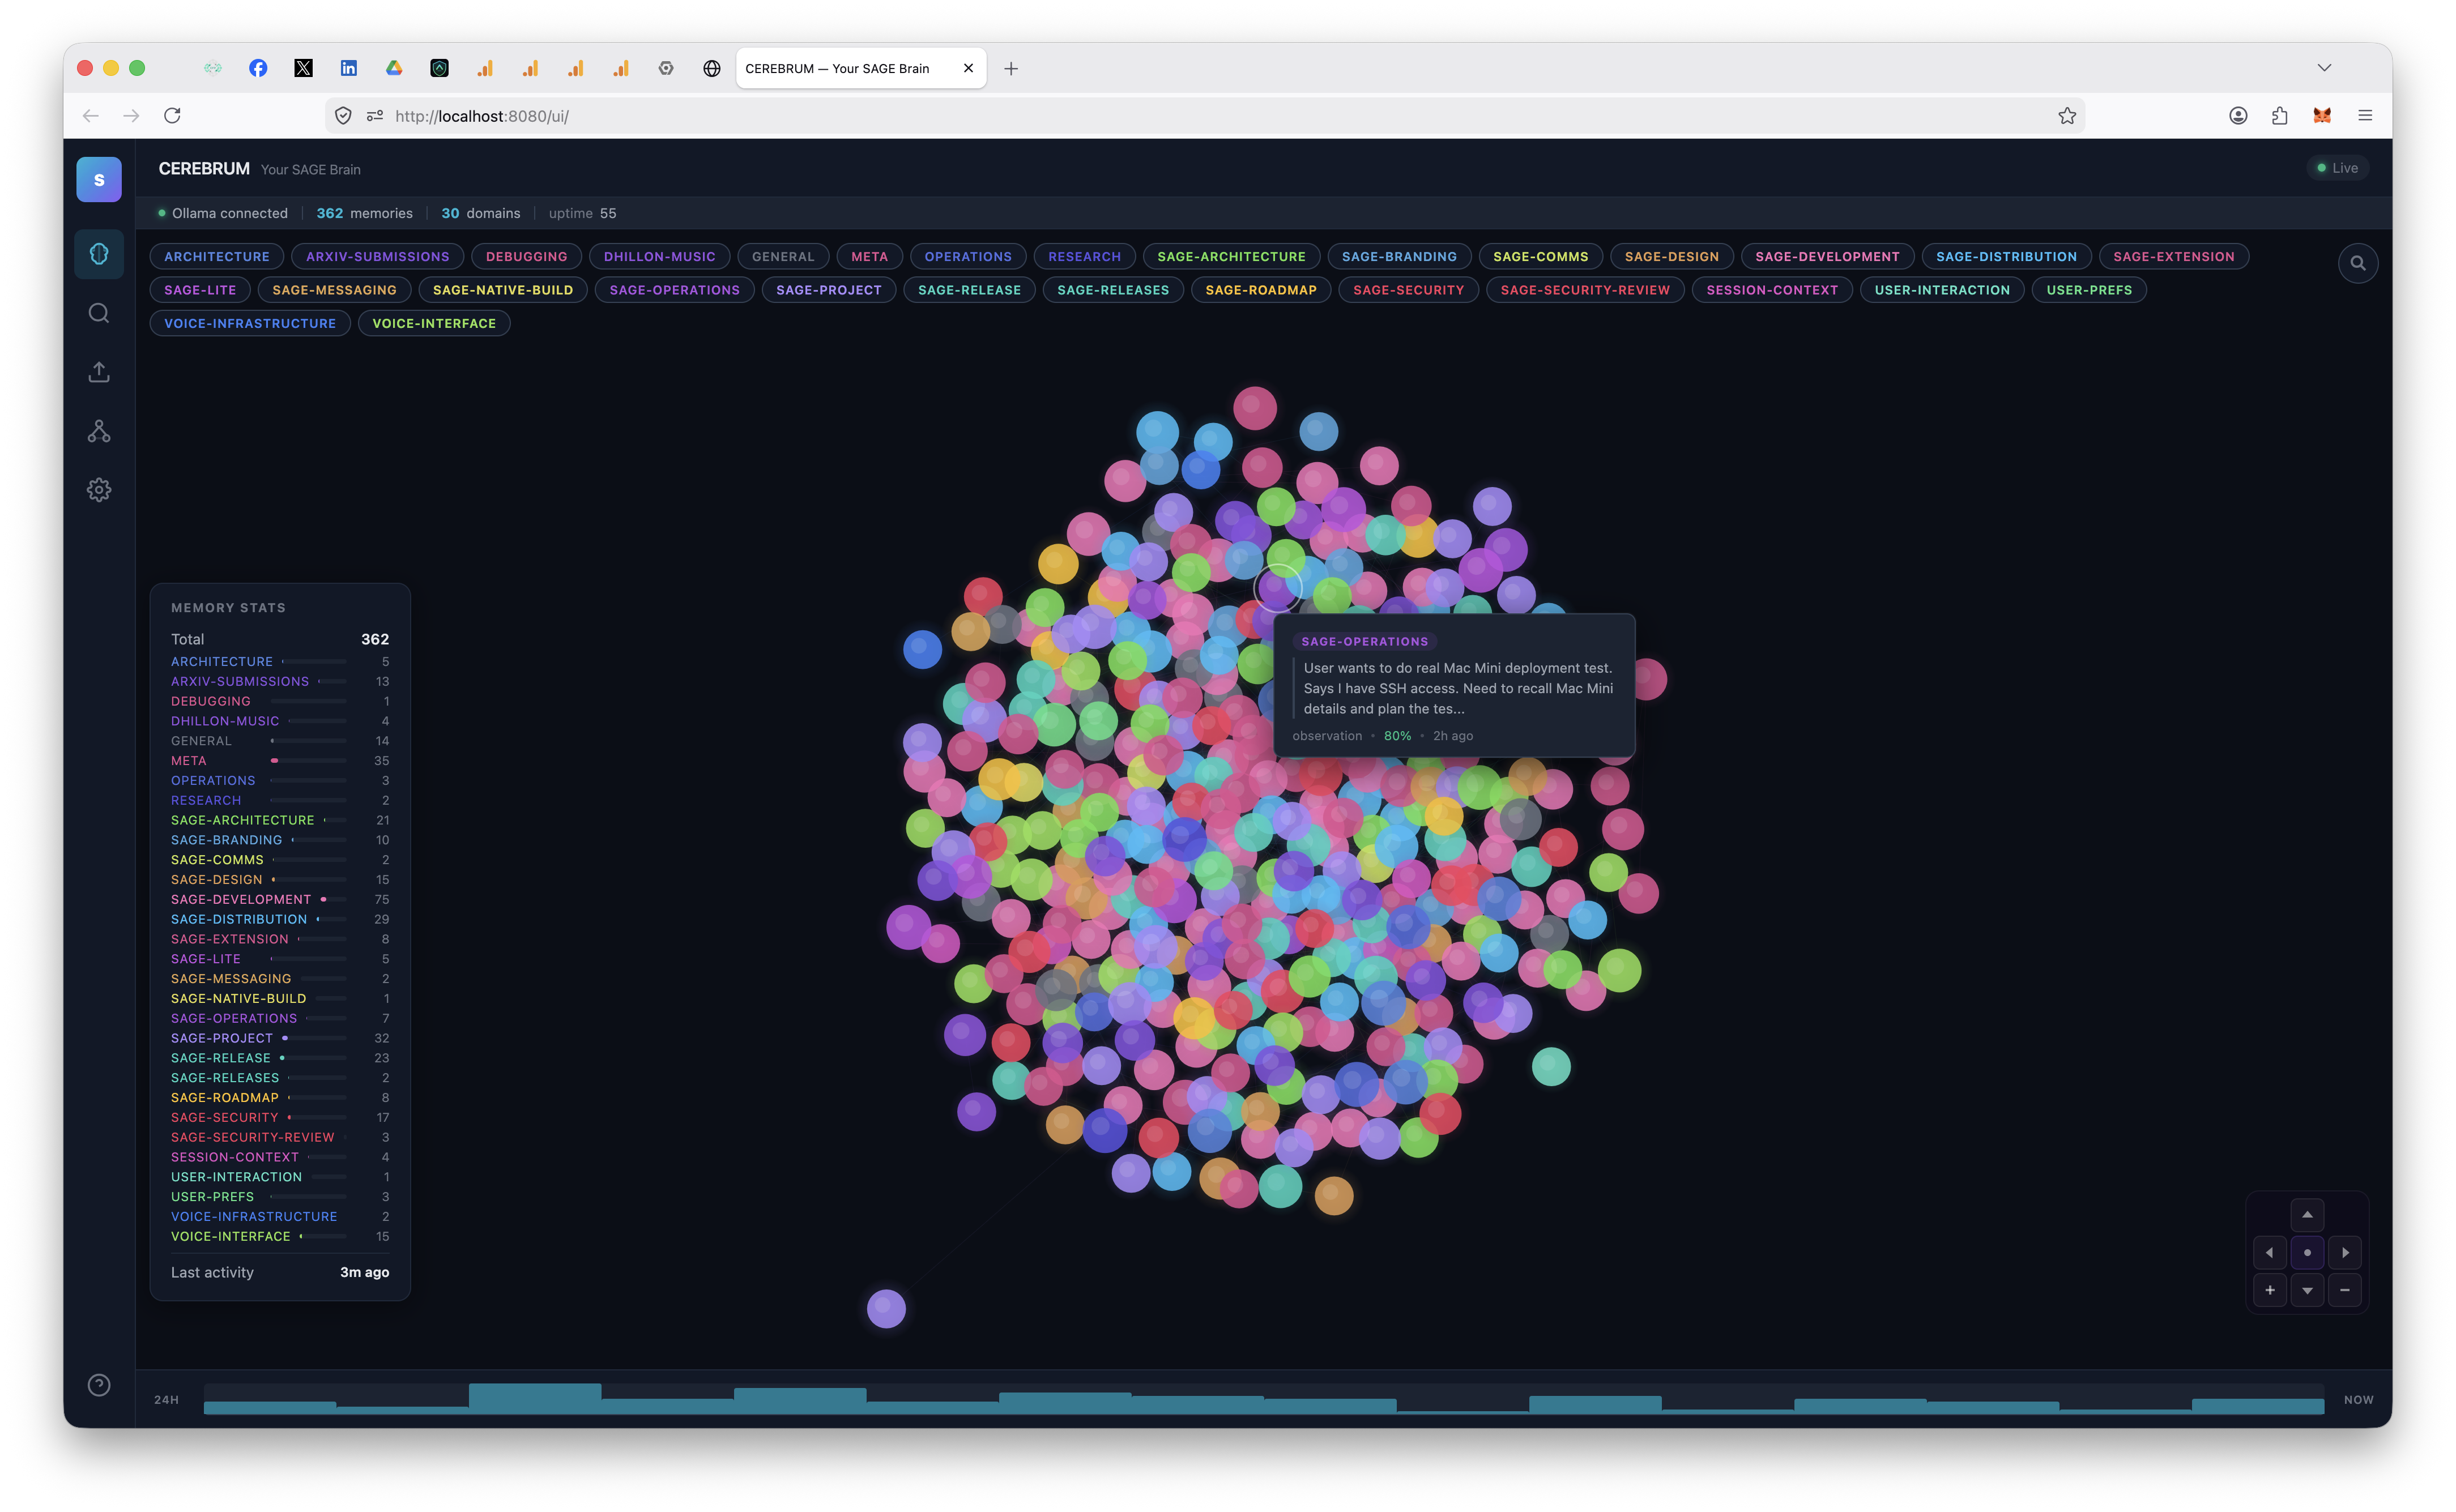Open the browser account profile menu
Viewport: 2456px width, 1512px height.
[x=2238, y=115]
